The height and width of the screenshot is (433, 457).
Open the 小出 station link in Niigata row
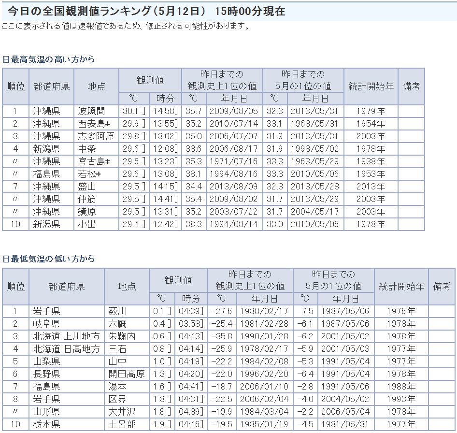click(x=87, y=224)
